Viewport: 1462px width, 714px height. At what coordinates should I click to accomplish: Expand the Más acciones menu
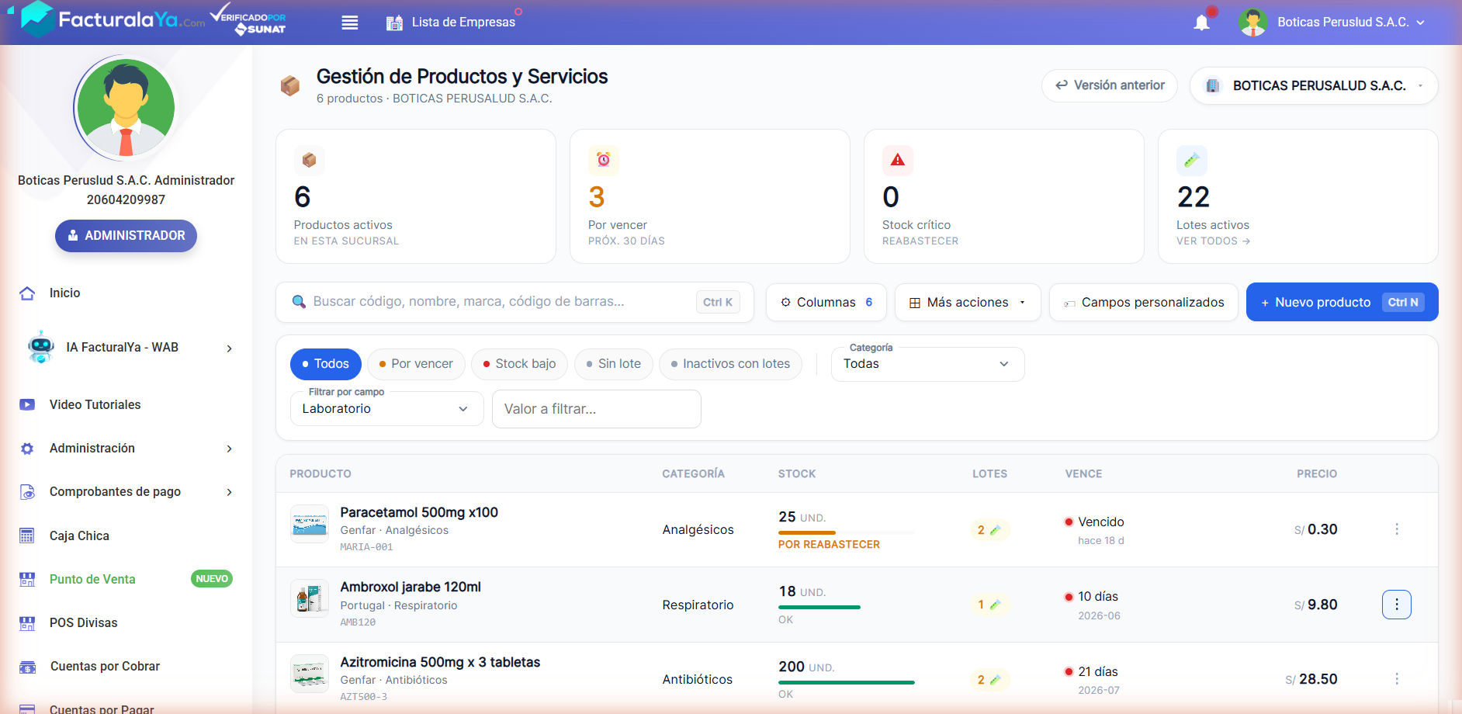point(968,302)
